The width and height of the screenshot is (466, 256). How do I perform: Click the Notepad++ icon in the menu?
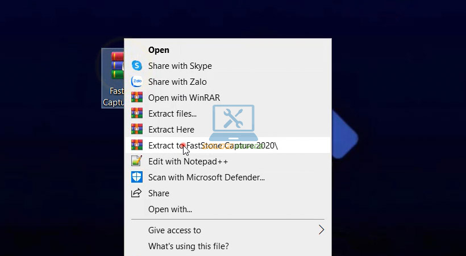[136, 161]
